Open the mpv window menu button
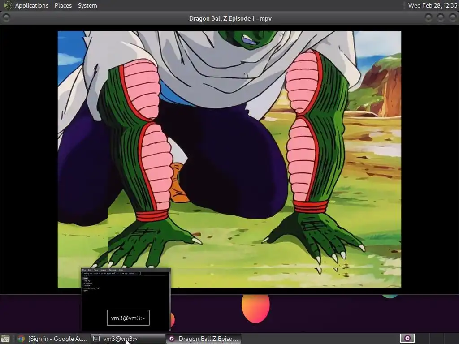459x344 pixels. [x=6, y=18]
